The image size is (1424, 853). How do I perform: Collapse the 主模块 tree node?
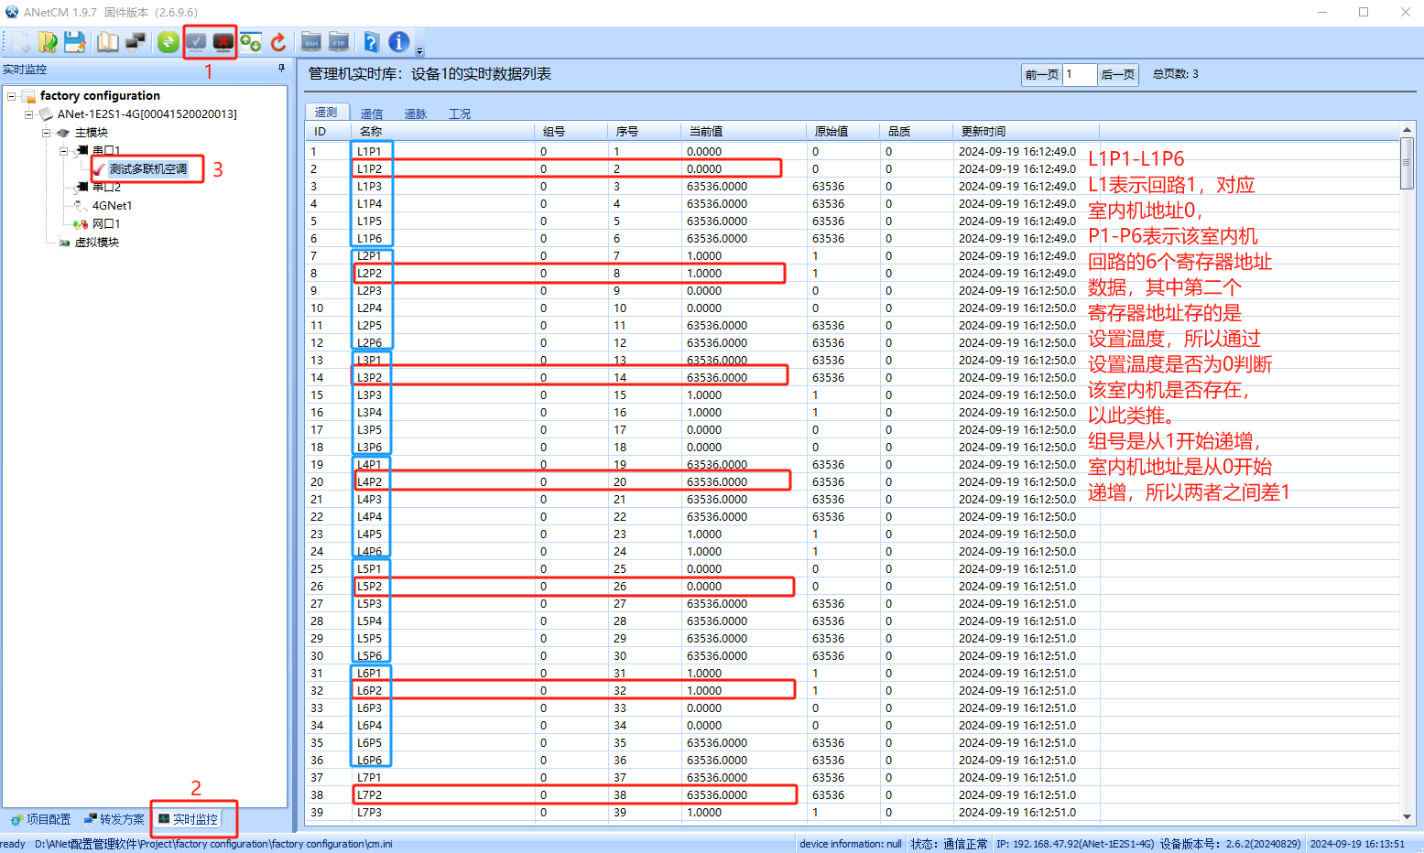tap(46, 133)
